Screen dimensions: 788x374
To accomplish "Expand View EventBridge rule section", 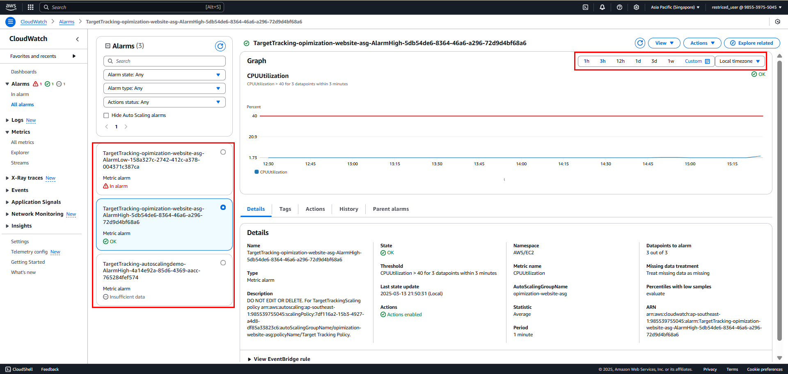I will (x=279, y=359).
